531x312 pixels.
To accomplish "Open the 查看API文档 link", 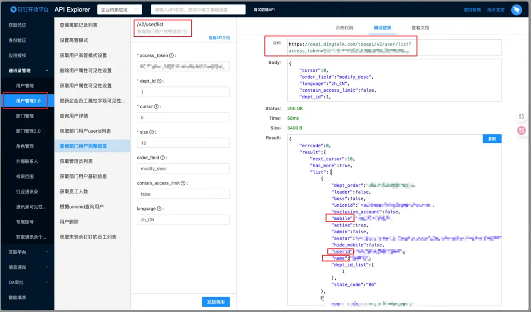I will point(219,38).
